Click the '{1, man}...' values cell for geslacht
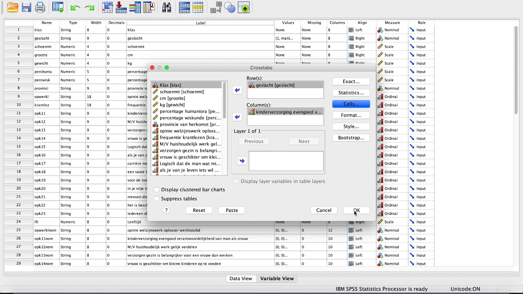The width and height of the screenshot is (523, 294). pyautogui.click(x=288, y=38)
